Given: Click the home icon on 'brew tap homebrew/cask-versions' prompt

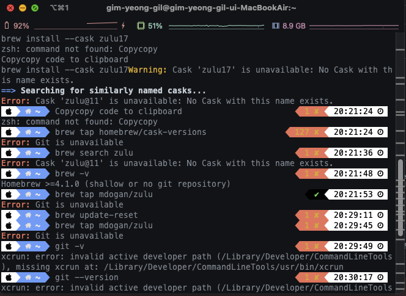Looking at the screenshot, I should (x=28, y=132).
